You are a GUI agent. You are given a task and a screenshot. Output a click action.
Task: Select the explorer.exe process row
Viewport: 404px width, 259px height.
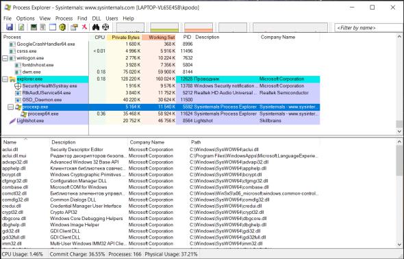tap(161, 79)
